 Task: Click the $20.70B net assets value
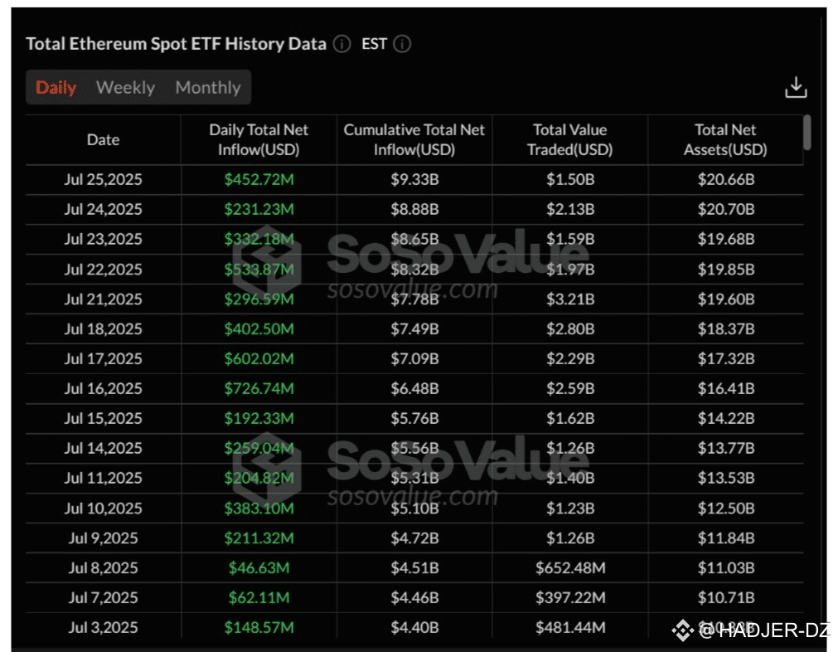(x=725, y=210)
